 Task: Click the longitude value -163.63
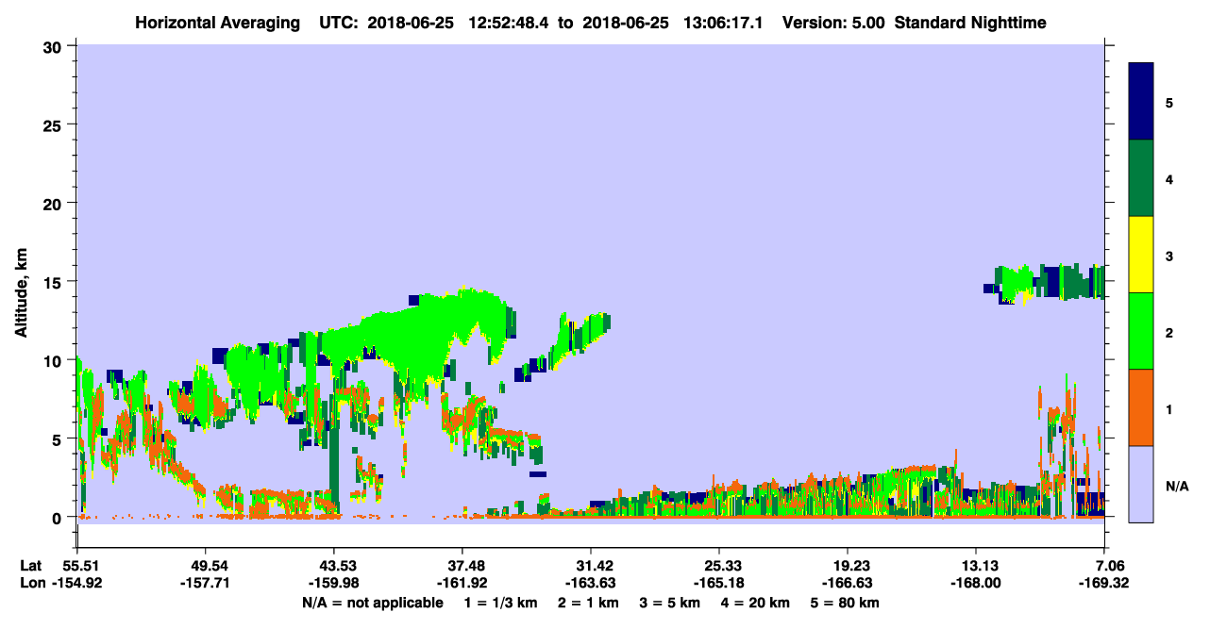pos(590,583)
